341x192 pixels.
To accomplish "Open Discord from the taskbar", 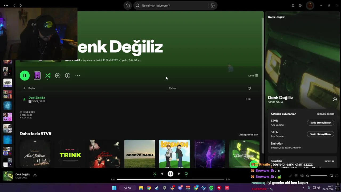I will (x=180, y=188).
